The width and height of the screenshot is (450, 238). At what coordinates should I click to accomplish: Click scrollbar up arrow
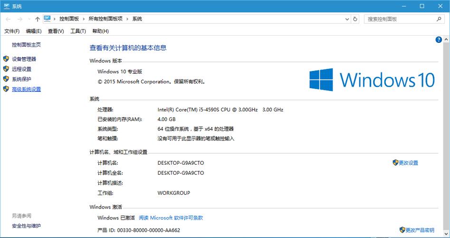click(446, 40)
